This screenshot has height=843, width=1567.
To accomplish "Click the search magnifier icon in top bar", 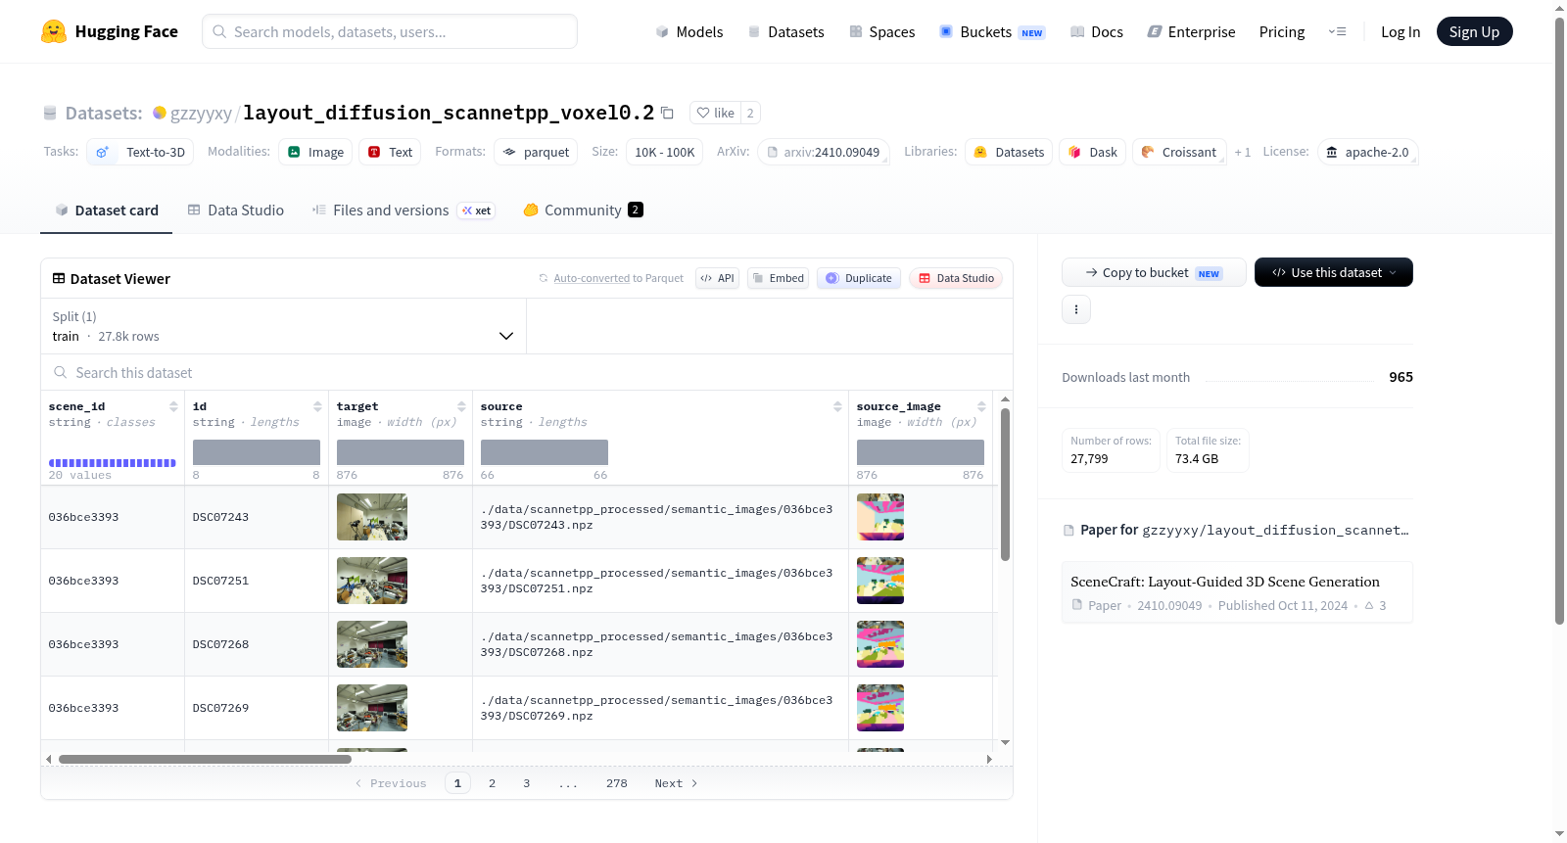I will point(220,31).
